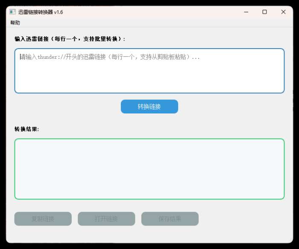The width and height of the screenshot is (299, 249).
Task: Close the 迅雷链接转换器 window
Action: 283,12
